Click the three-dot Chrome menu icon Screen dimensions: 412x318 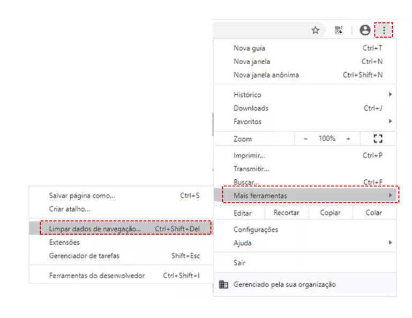[384, 31]
